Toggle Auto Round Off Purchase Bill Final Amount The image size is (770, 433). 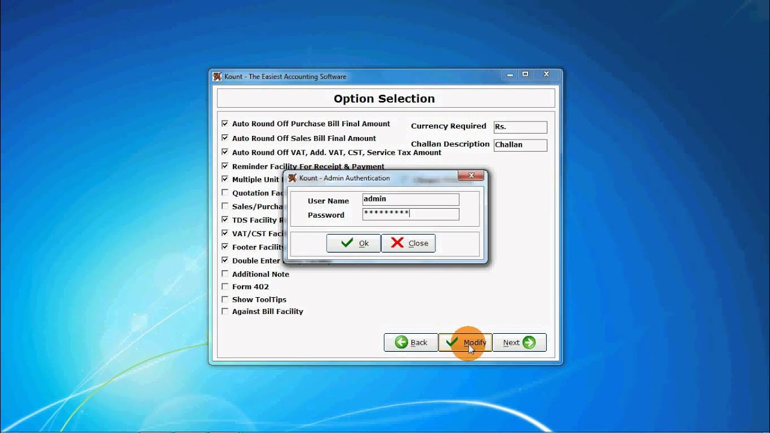pos(225,123)
